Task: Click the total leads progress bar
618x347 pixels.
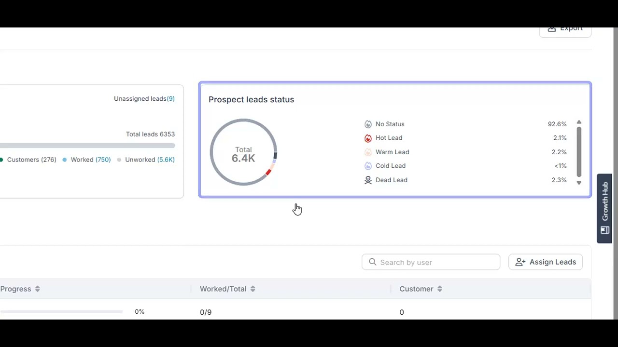Action: (x=87, y=146)
